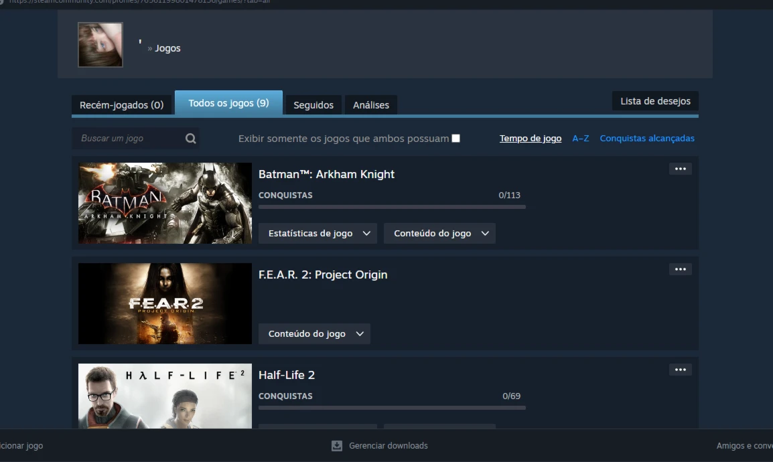Expand F.E.A.R. 2's Conteúdo do jogo dropdown
773x462 pixels.
[x=314, y=334]
